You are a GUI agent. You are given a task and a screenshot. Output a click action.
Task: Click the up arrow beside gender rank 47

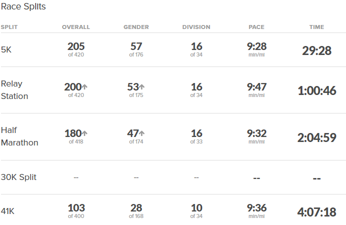[x=142, y=133]
